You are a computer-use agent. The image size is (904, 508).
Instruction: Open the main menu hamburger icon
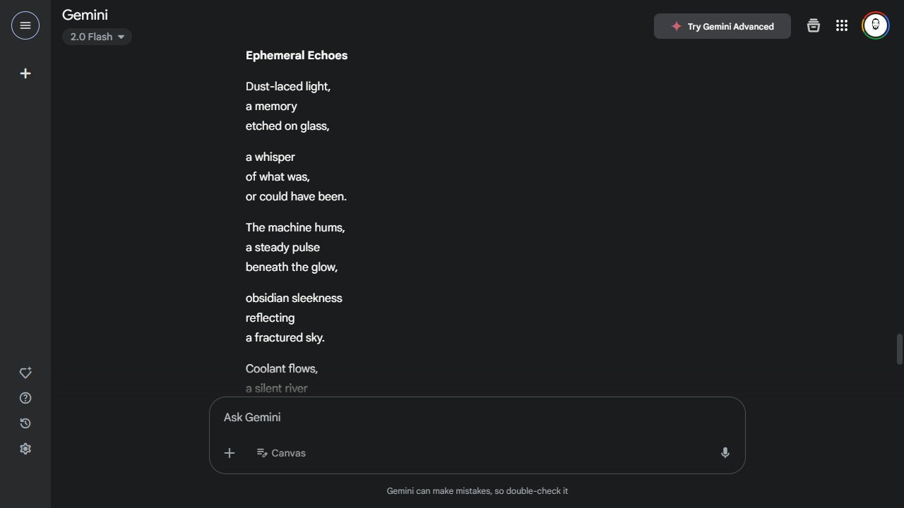coord(25,26)
